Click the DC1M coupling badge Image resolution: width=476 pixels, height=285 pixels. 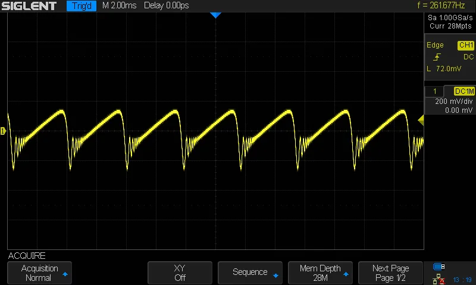(x=464, y=91)
